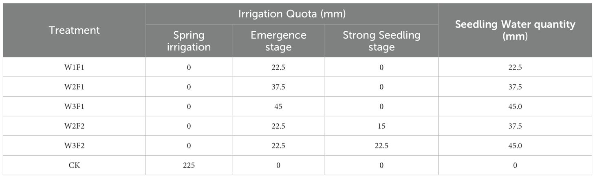This screenshot has height=178, width=595.
Task: Click the W1F1 treatment row label
Action: [x=74, y=67]
